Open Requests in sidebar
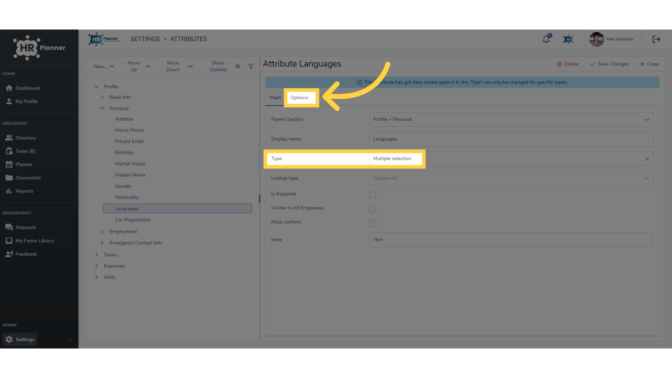The image size is (672, 378). click(x=21, y=227)
